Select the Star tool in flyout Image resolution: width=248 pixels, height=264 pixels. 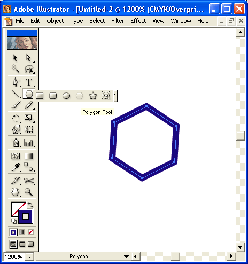(93, 96)
